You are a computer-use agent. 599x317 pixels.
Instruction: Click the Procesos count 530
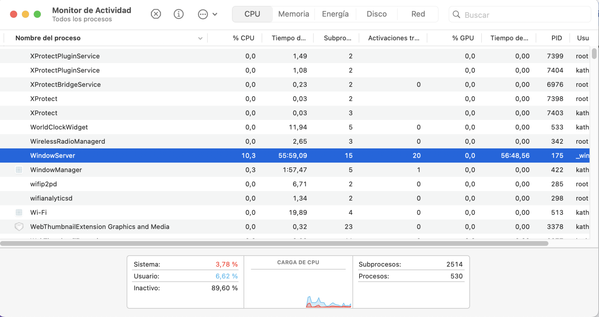[457, 276]
